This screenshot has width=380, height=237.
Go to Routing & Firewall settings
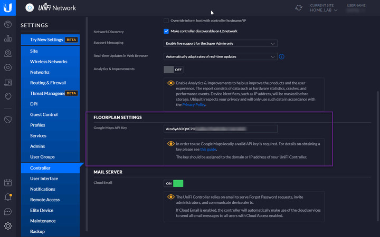(51, 83)
